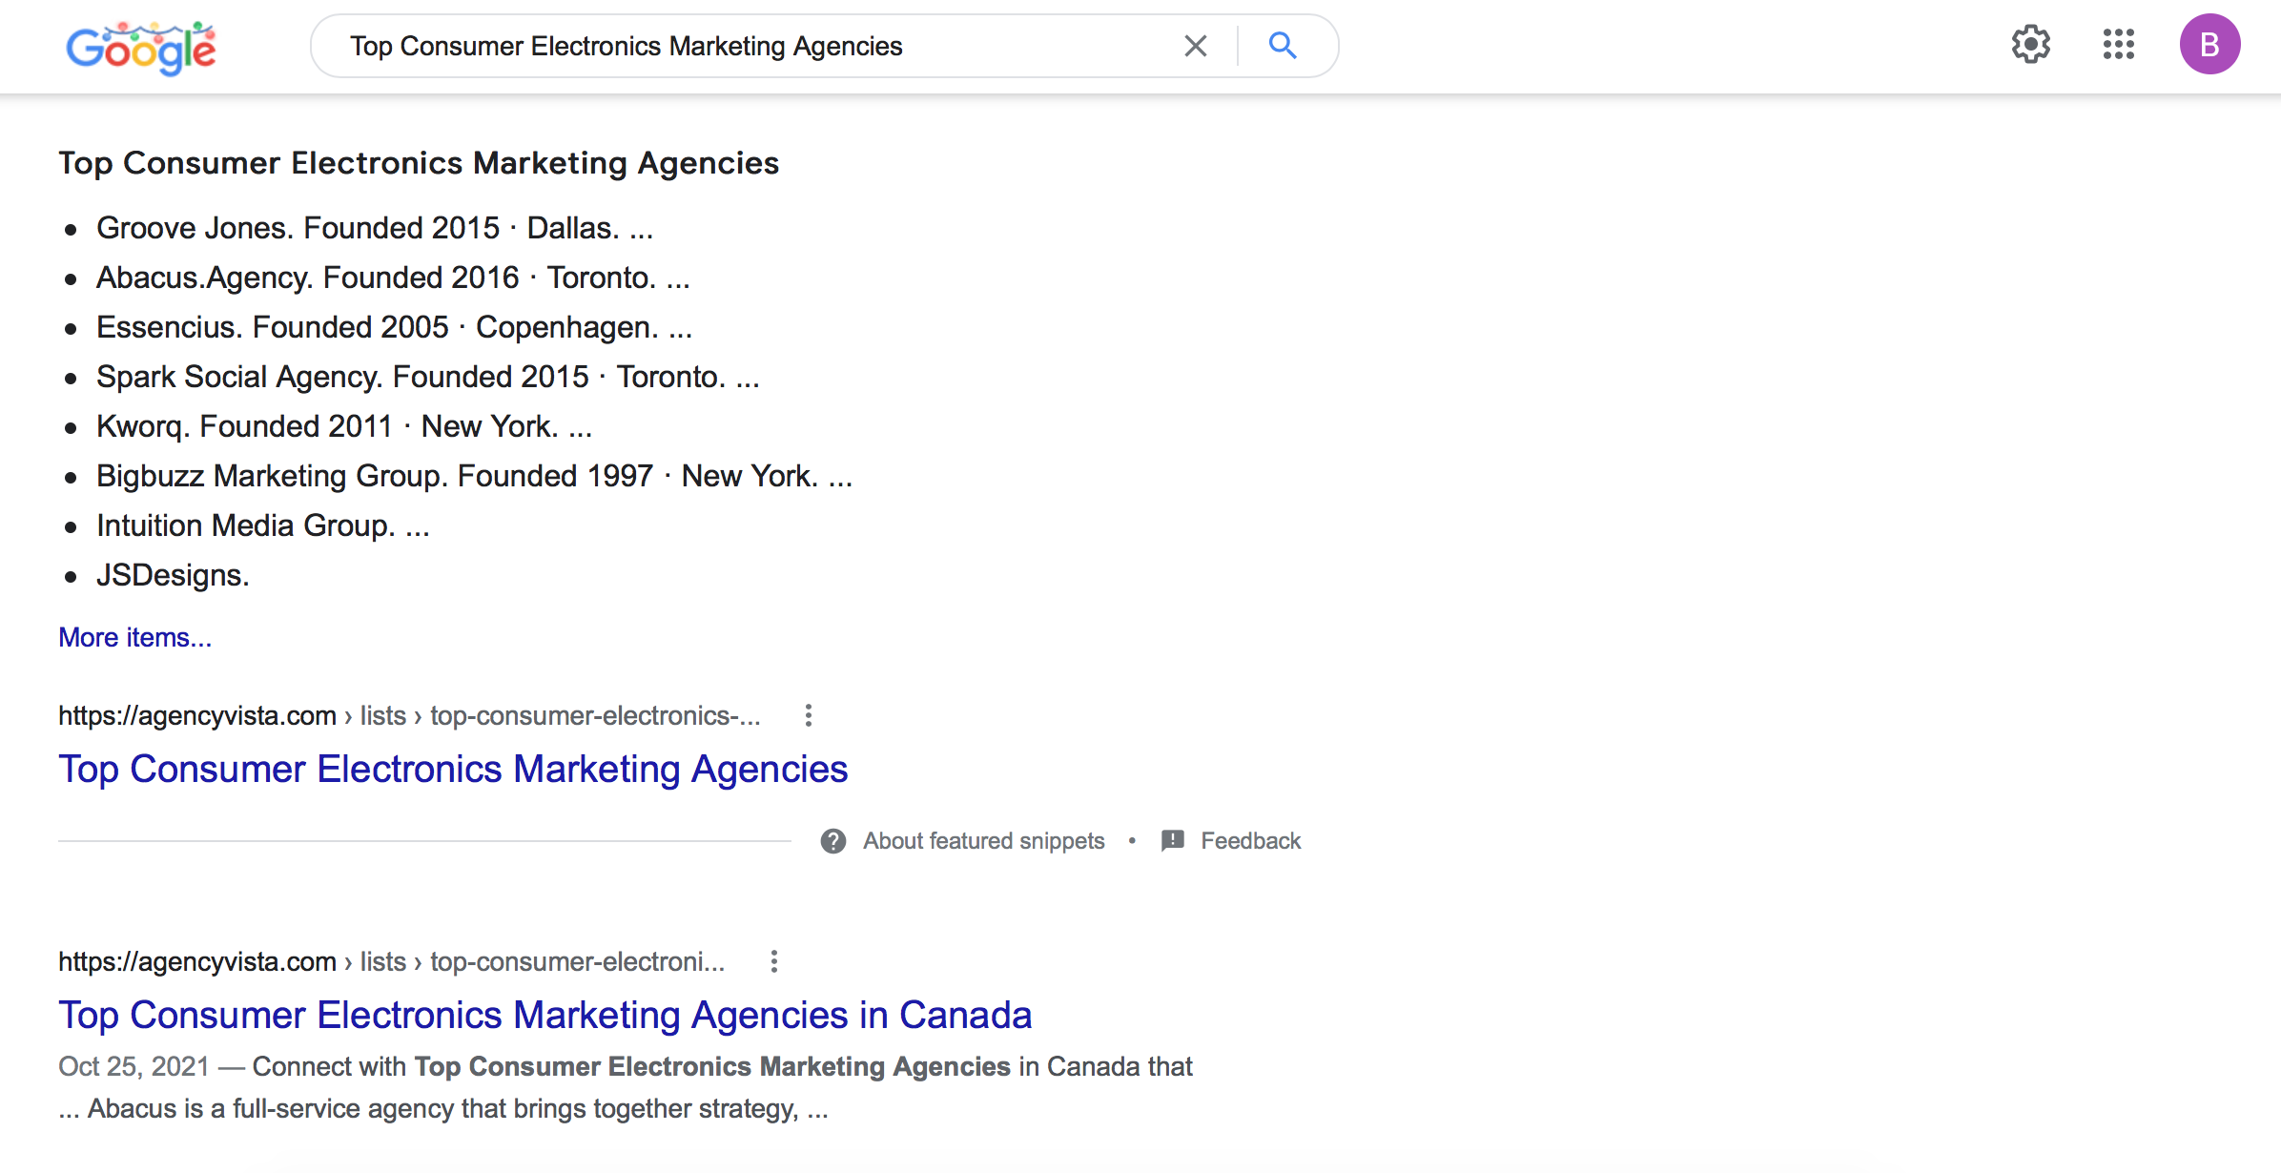Click the three-dot menu beside featured snippet URL

[809, 715]
